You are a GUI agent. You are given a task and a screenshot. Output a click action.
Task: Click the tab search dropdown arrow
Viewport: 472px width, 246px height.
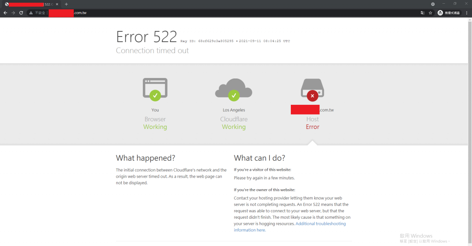click(x=432, y=4)
